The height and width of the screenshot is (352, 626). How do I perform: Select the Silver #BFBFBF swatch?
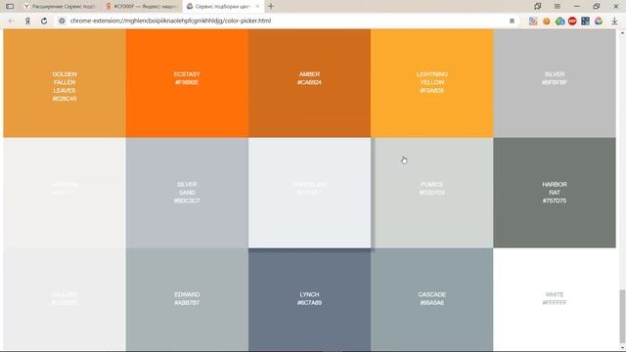click(555, 83)
